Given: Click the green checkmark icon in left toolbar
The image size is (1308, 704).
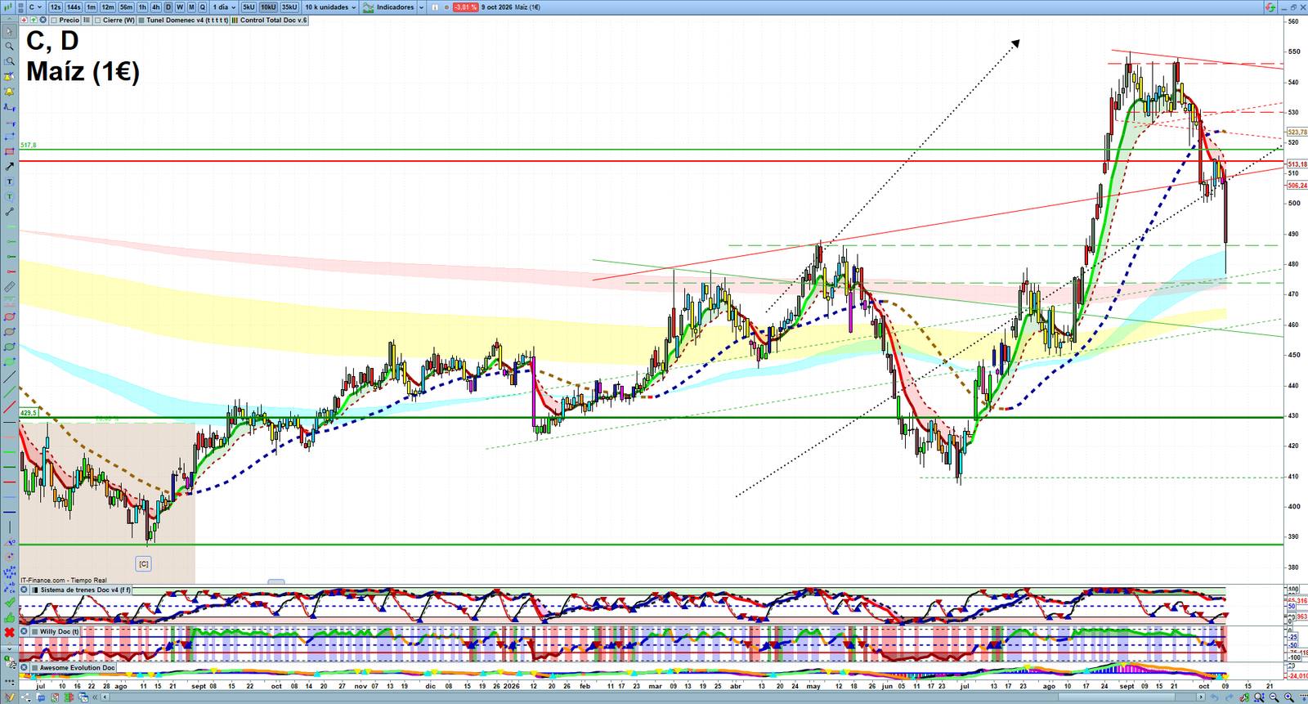Looking at the screenshot, I should pyautogui.click(x=10, y=603).
